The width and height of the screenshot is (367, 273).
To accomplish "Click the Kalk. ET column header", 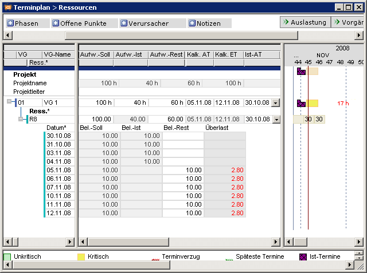I will click(229, 54).
